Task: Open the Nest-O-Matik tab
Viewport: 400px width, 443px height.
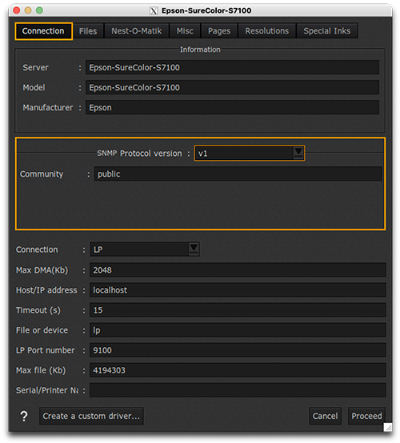Action: click(137, 31)
